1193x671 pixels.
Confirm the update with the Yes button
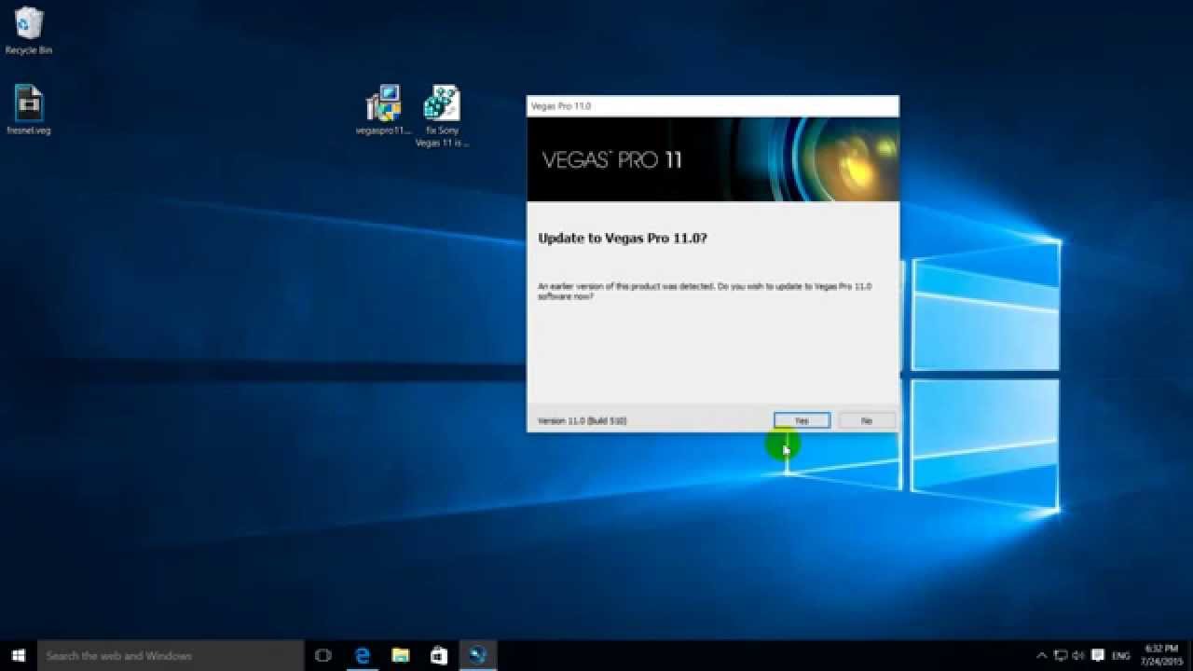802,420
